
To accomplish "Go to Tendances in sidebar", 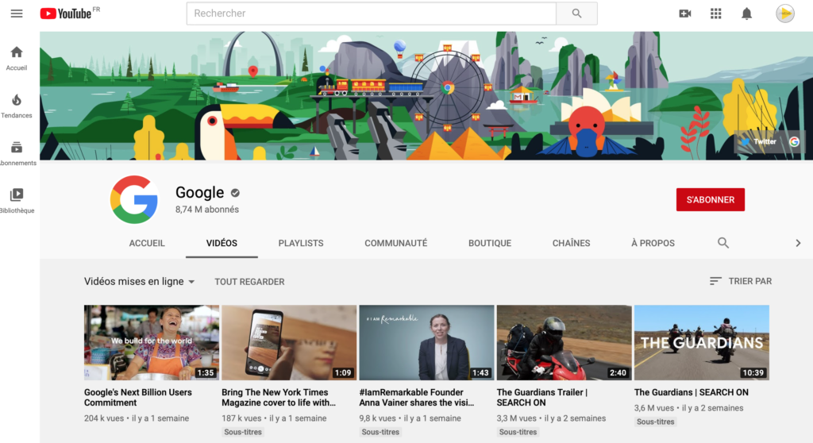I will [x=17, y=106].
